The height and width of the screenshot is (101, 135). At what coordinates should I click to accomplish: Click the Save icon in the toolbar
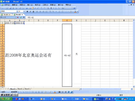pyautogui.click(x=10, y=8)
